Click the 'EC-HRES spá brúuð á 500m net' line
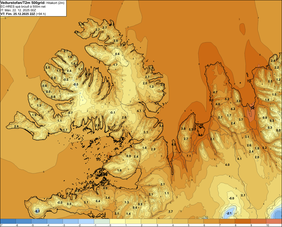Viewport: 282px width, 227px height. pos(23,6)
